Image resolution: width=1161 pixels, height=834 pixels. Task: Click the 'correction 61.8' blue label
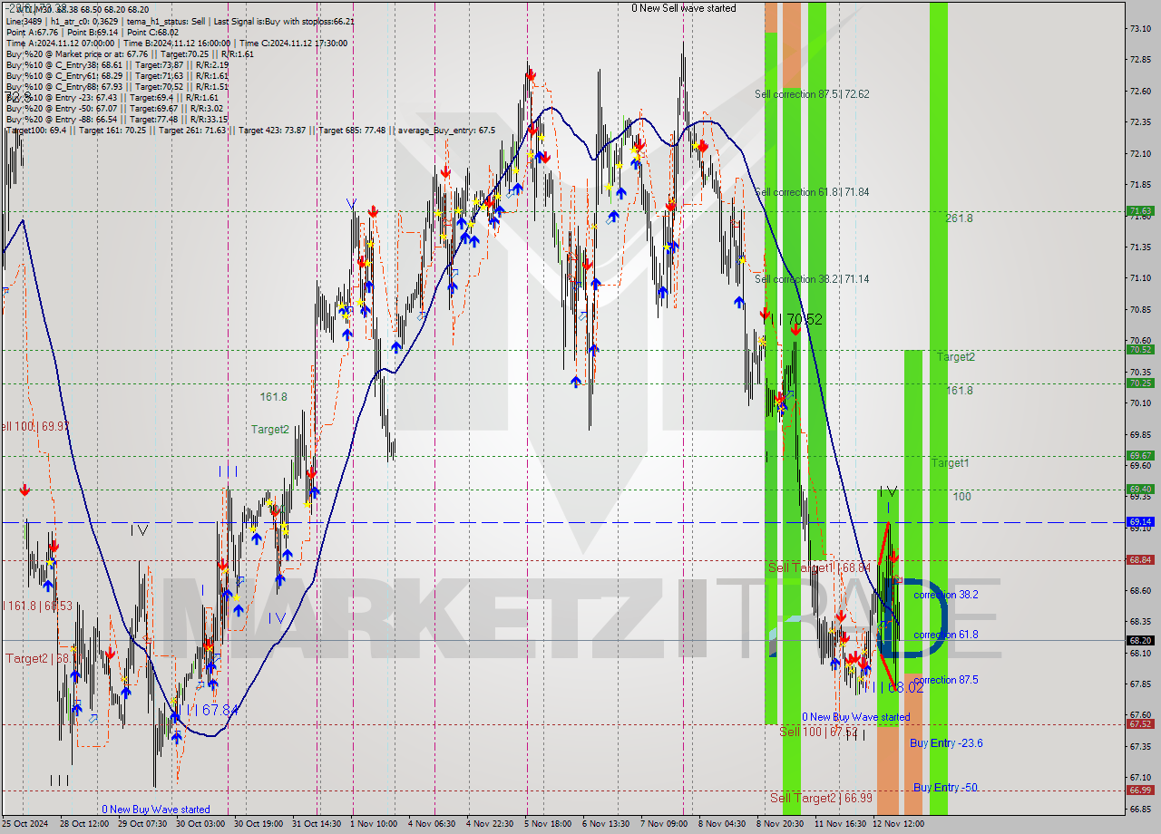(946, 635)
